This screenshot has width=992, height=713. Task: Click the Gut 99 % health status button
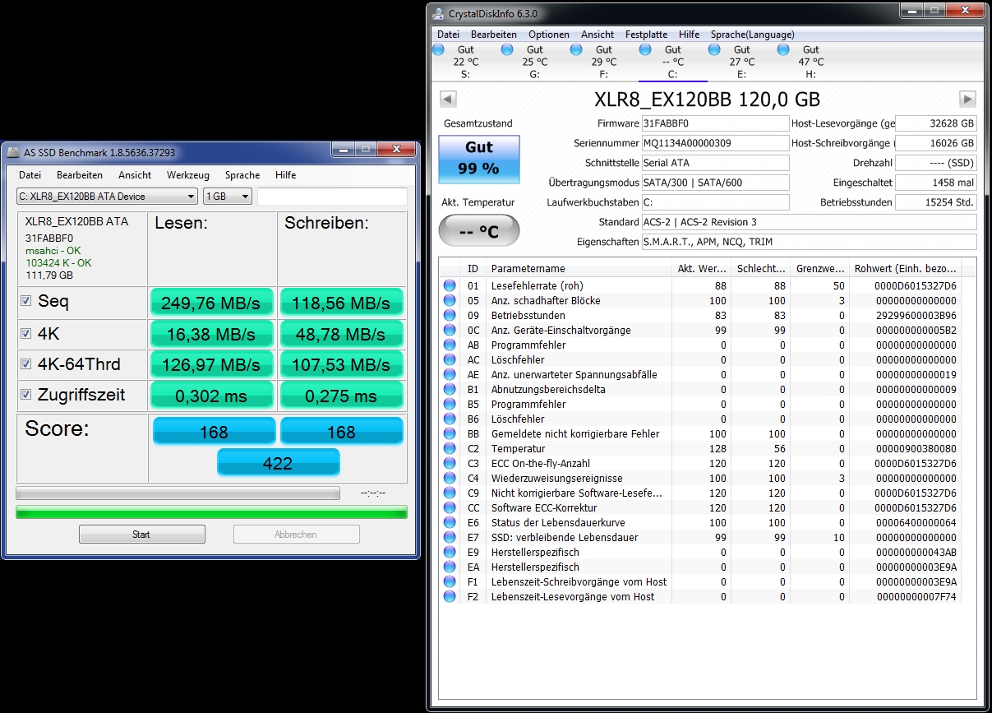click(x=479, y=158)
